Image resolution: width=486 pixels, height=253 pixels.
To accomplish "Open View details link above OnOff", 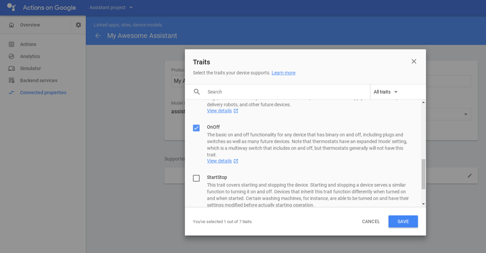I will (219, 111).
